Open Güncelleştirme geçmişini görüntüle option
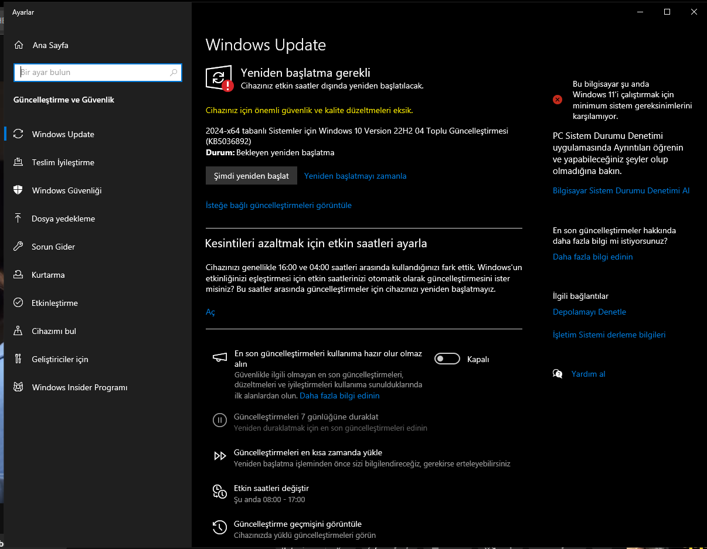The image size is (707, 549). pos(298,524)
